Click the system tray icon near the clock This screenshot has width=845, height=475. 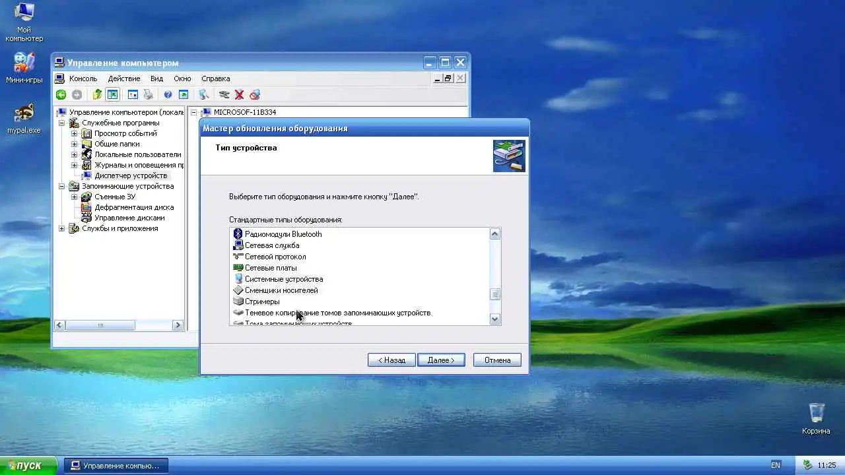pyautogui.click(x=807, y=465)
